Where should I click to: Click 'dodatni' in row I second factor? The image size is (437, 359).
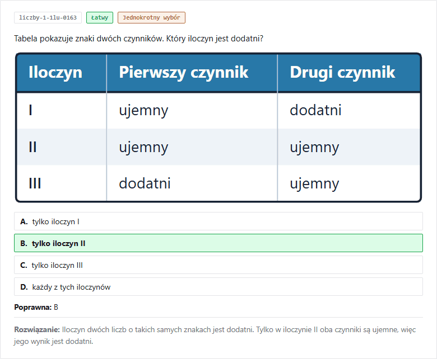315,110
